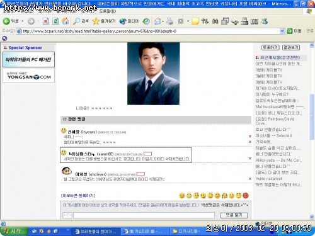Delete the 'ohclever' comment via red x

pos(250,179)
